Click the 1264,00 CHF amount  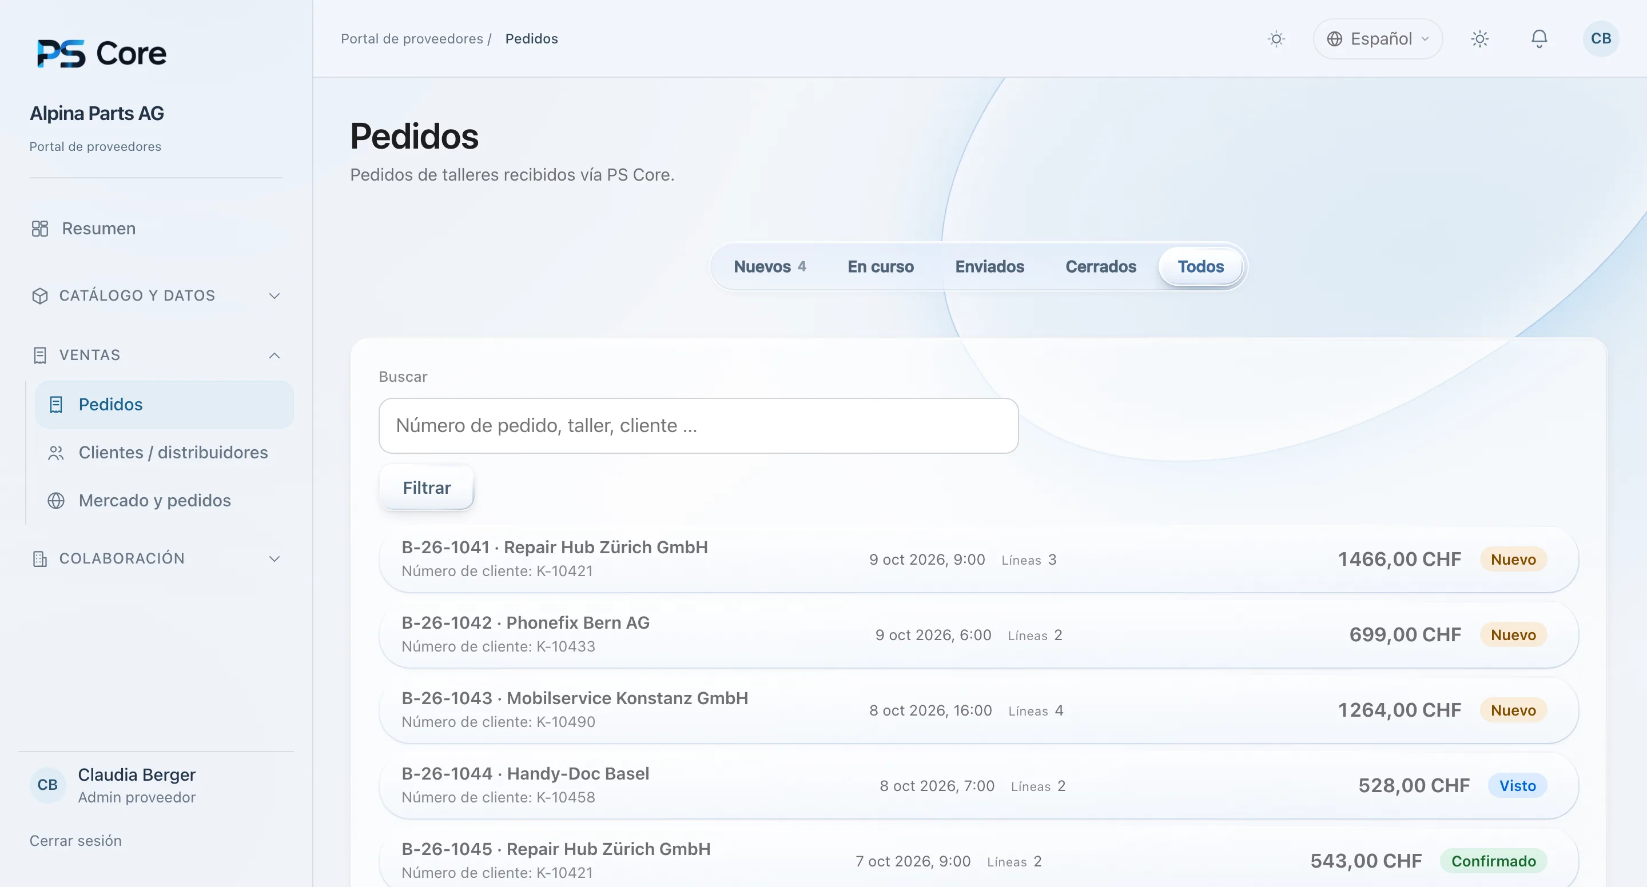coord(1399,710)
